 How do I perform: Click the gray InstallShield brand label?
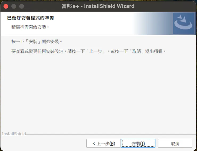point(14,134)
